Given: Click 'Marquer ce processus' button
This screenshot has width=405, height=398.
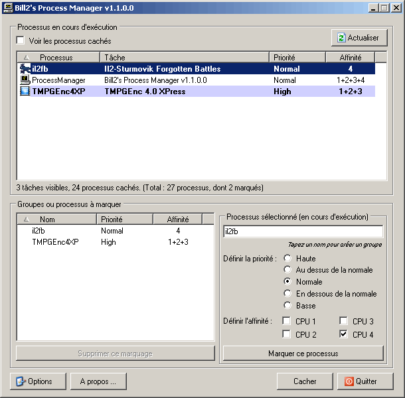Looking at the screenshot, I should [303, 354].
